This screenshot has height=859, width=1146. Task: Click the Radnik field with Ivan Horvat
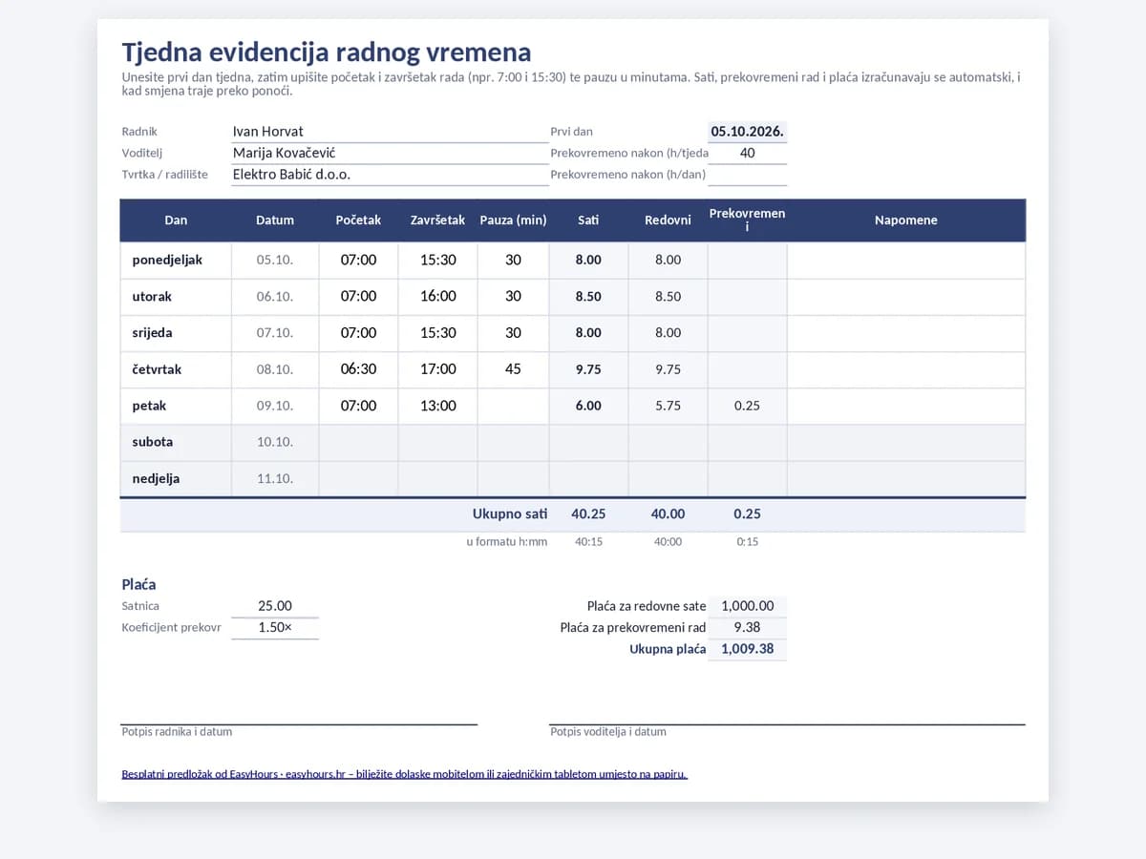tap(390, 132)
